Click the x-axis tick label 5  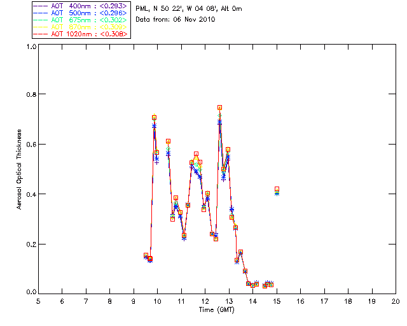click(38, 301)
